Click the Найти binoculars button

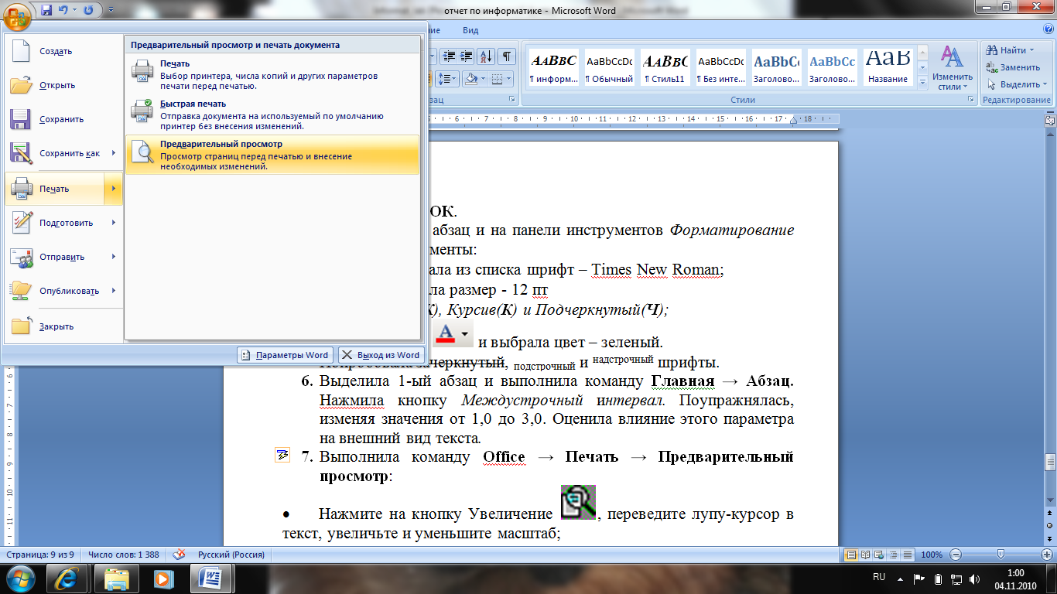[1007, 50]
